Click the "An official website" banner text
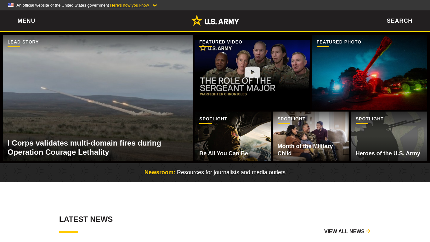This screenshot has width=430, height=242. click(x=63, y=5)
